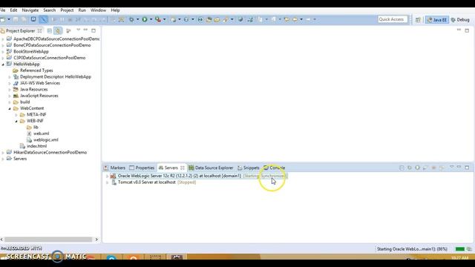The width and height of the screenshot is (475, 267).
Task: Open the Help menu
Action: [x=115, y=10]
